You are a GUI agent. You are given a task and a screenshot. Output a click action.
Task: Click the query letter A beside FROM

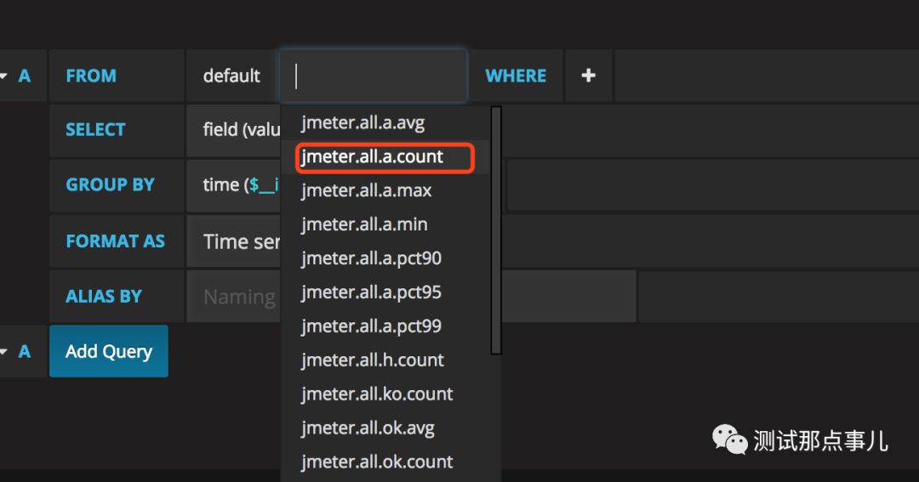[x=24, y=76]
